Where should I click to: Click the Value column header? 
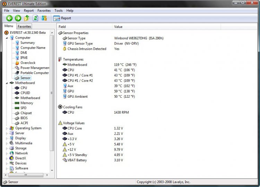[118, 27]
